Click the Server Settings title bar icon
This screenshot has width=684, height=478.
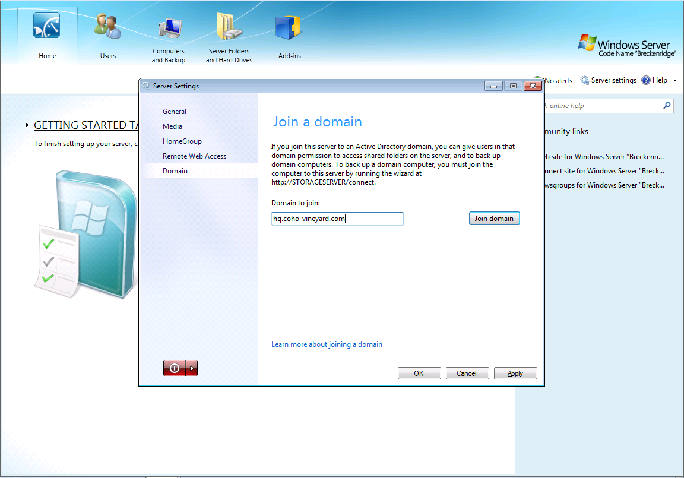pos(146,86)
